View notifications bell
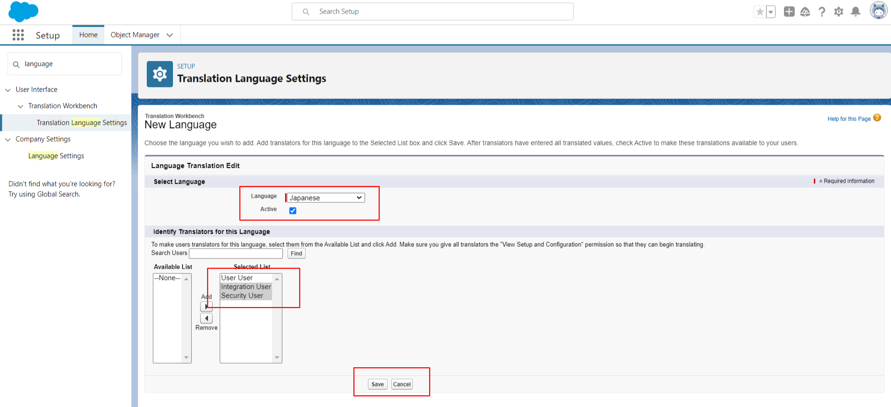Image resolution: width=891 pixels, height=407 pixels. pos(855,12)
